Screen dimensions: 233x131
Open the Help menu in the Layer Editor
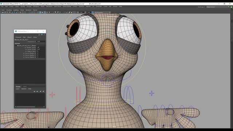point(30,89)
